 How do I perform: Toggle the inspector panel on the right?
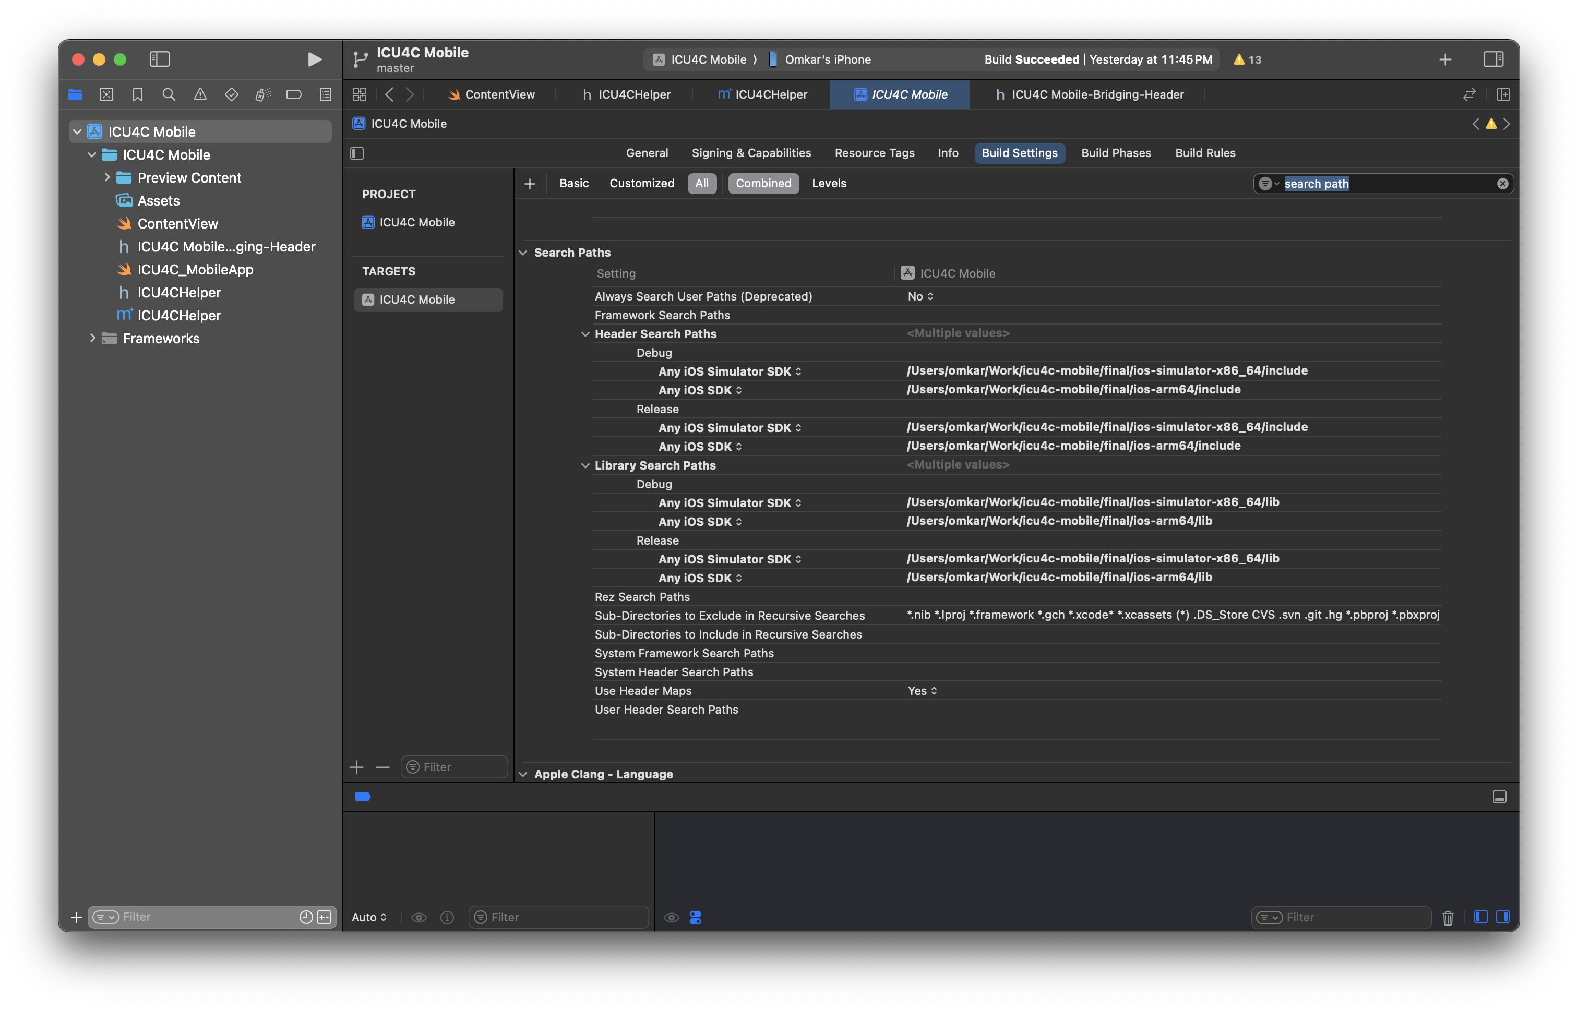tap(1493, 59)
